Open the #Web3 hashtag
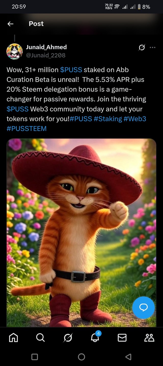The image size is (163, 366). (x=135, y=119)
